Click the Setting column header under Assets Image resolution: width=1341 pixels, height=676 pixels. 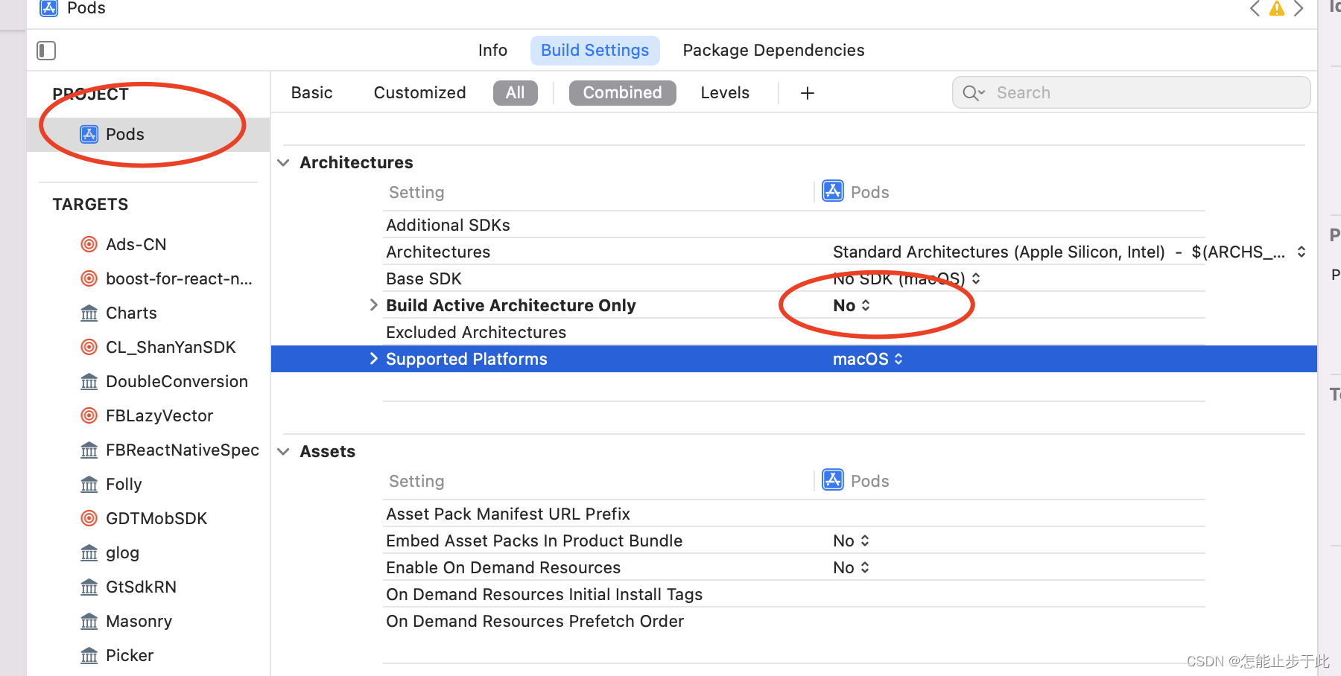coord(416,481)
